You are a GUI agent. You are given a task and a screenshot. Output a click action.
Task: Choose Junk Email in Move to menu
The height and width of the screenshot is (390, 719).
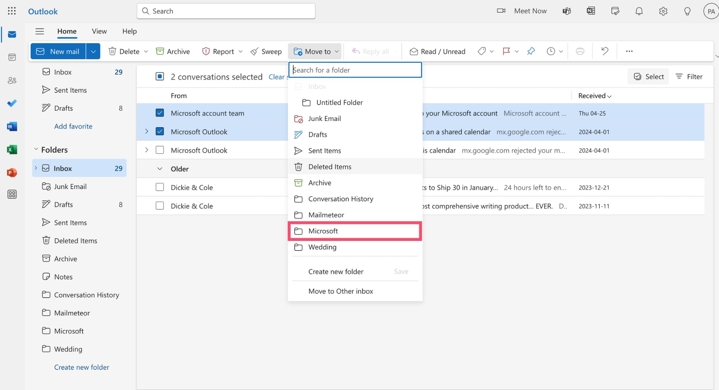click(x=355, y=118)
